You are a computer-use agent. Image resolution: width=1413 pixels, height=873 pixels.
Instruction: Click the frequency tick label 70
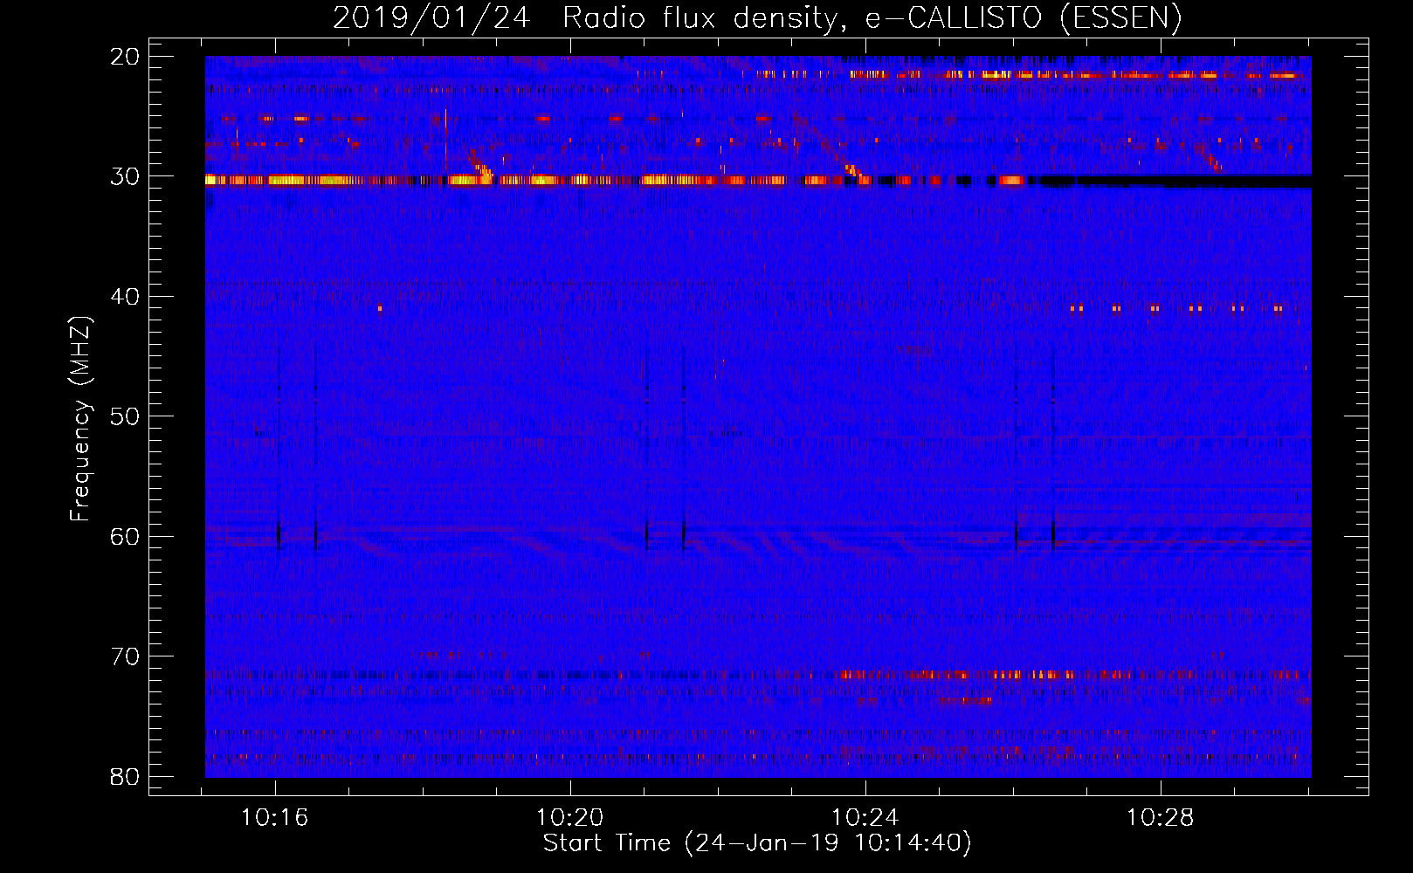pos(126,656)
